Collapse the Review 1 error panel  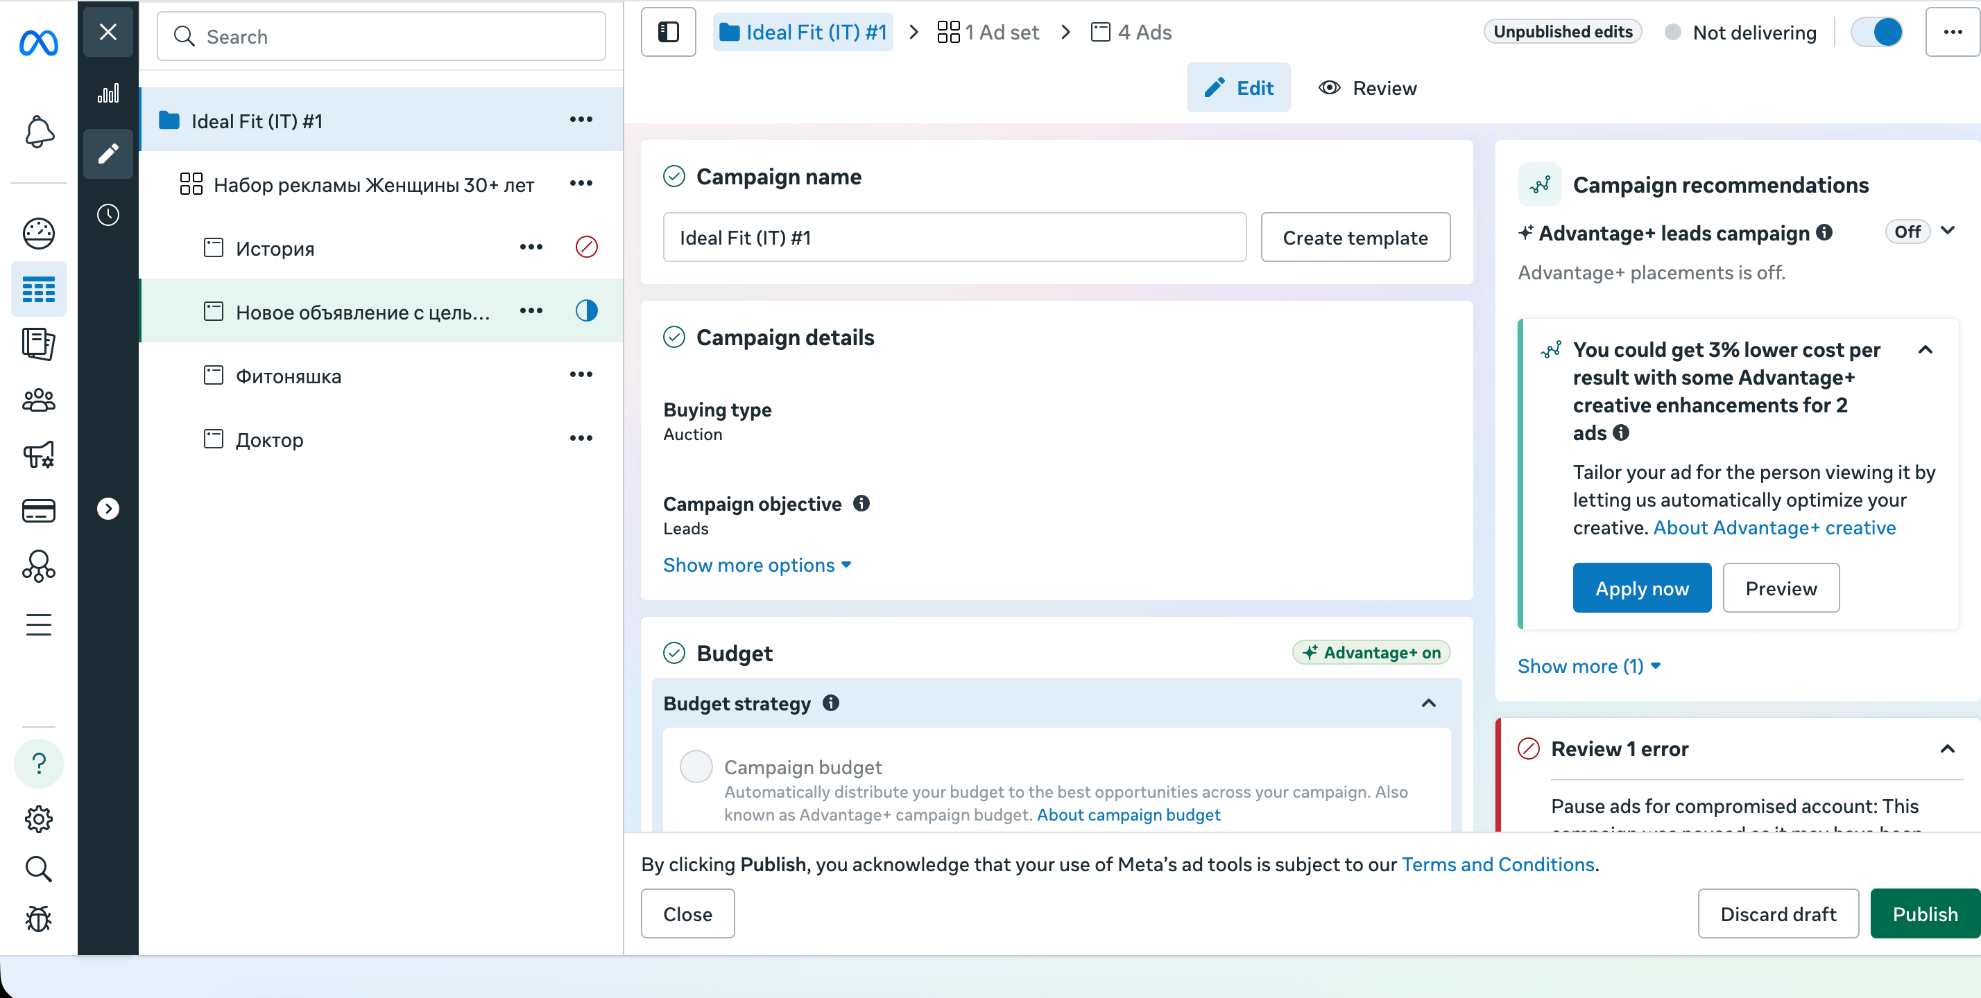1946,749
